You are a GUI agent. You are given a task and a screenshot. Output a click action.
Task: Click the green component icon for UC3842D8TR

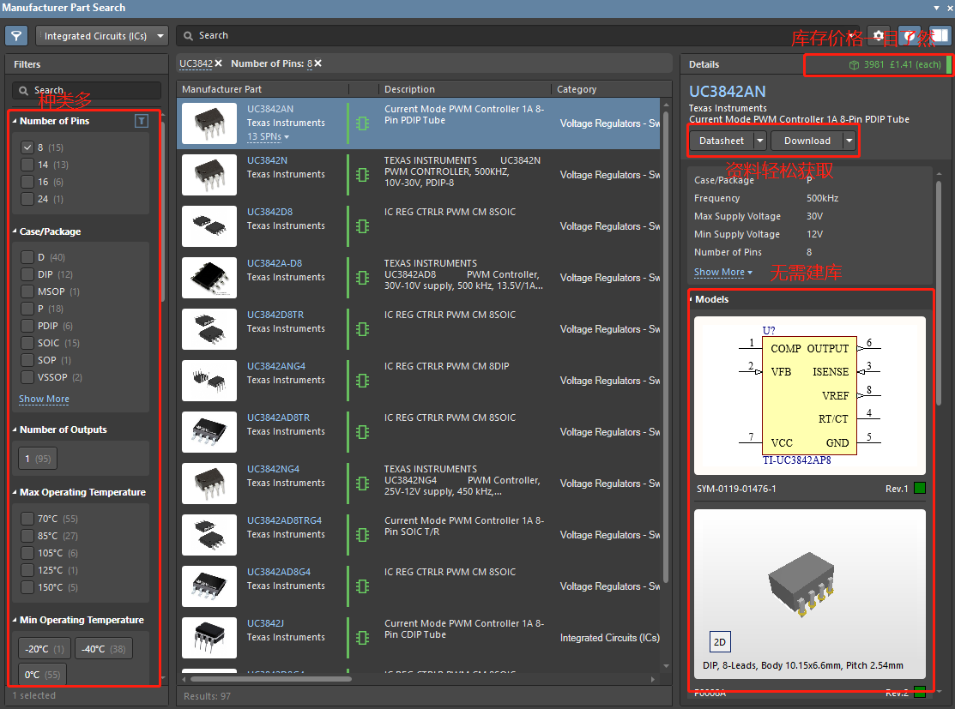pos(363,329)
